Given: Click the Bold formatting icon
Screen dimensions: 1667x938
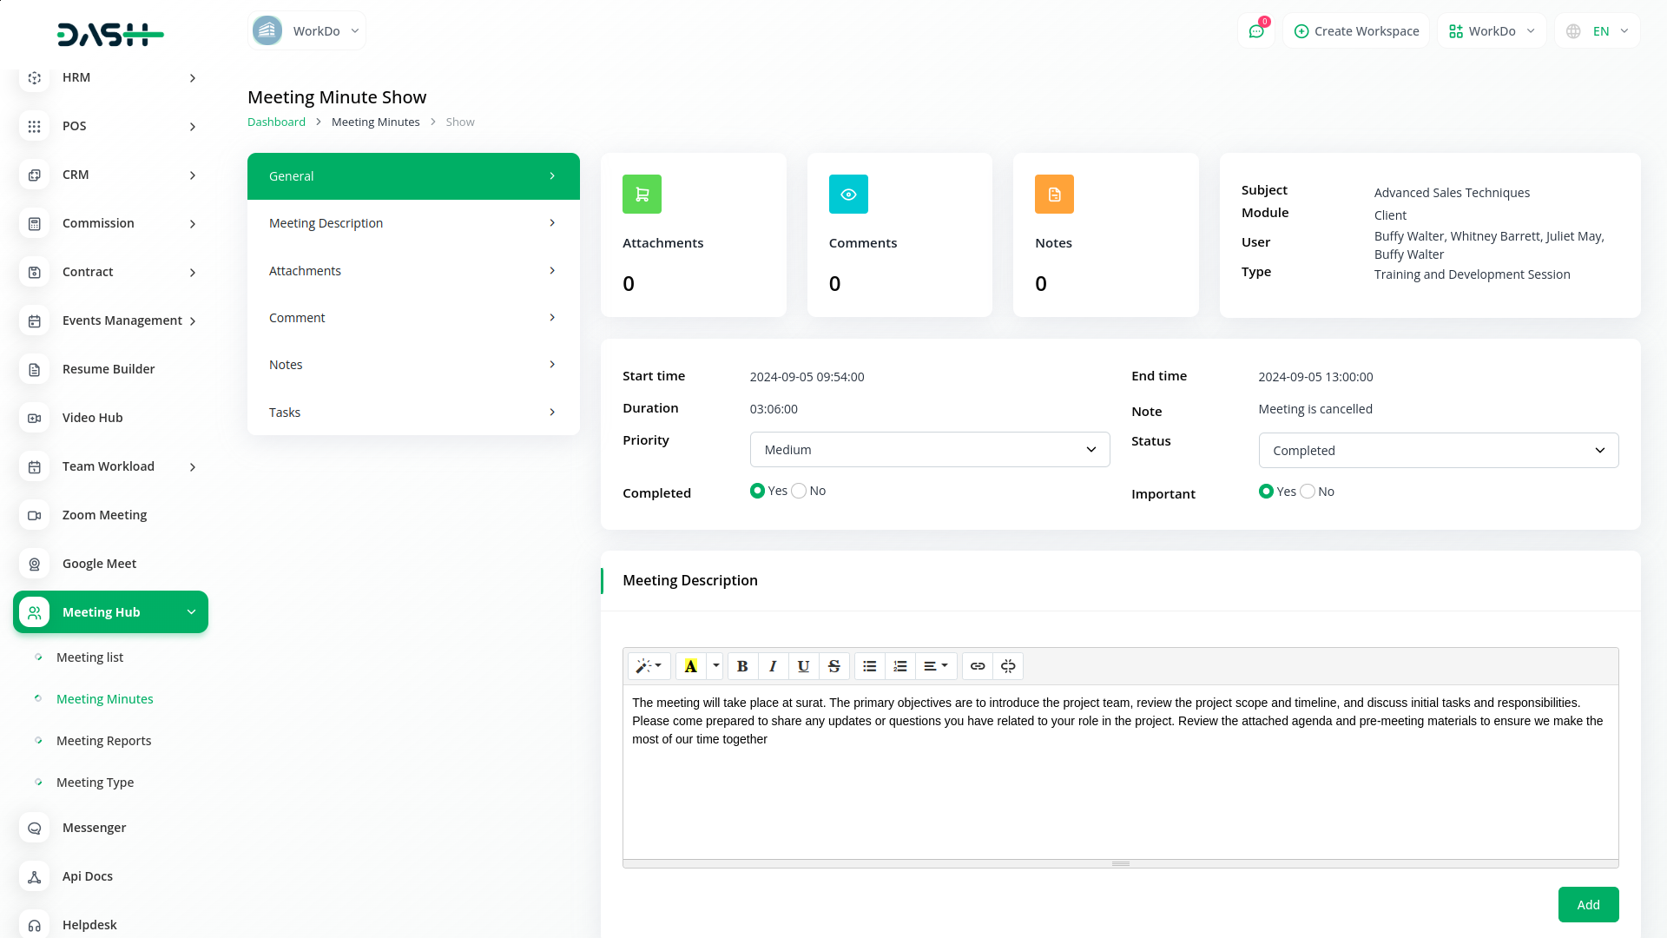Looking at the screenshot, I should pyautogui.click(x=742, y=666).
